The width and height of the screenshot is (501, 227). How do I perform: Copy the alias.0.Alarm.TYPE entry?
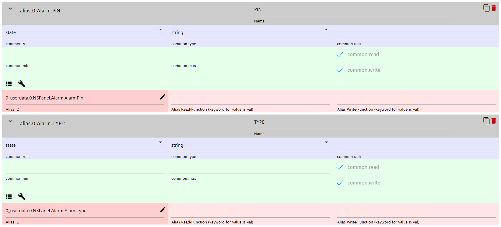486,121
